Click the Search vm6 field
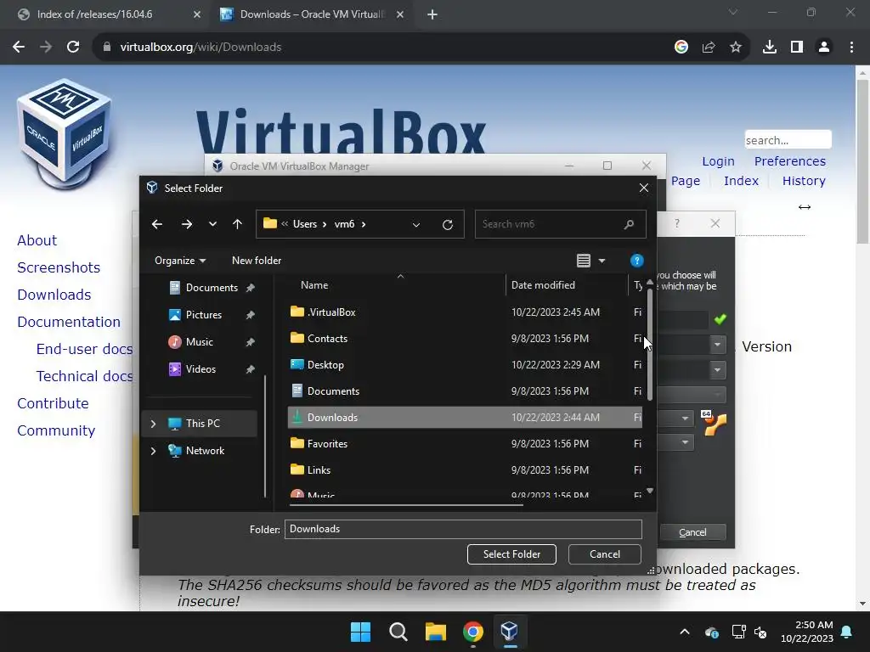The width and height of the screenshot is (870, 652). (561, 224)
